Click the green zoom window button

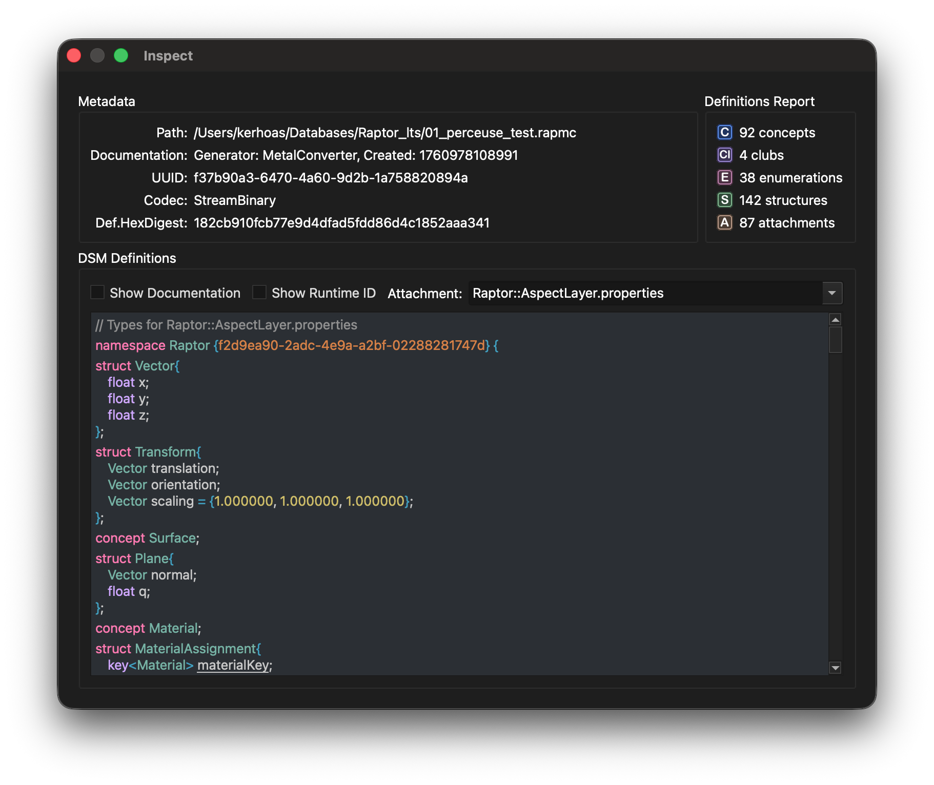tap(121, 56)
